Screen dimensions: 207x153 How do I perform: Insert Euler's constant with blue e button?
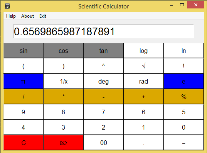(183, 81)
